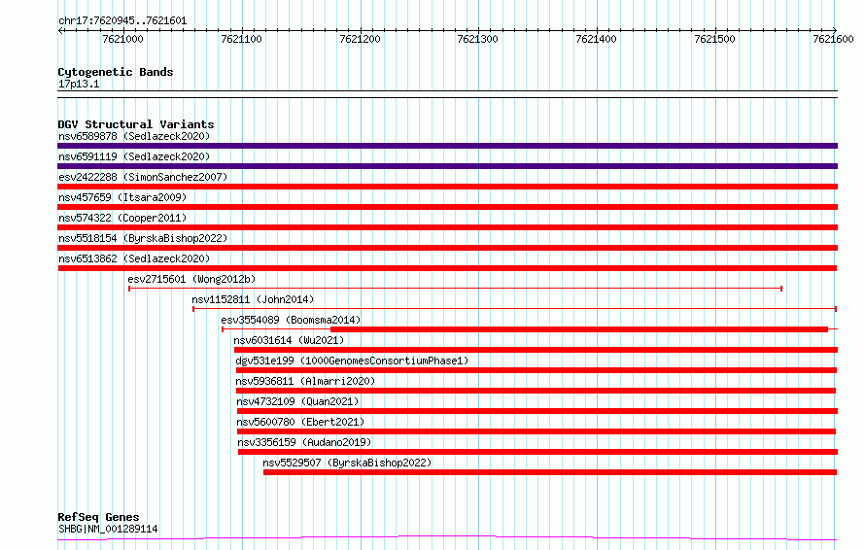Click the red bar under nsv574322
Viewport: 865px width, 550px height.
[447, 227]
